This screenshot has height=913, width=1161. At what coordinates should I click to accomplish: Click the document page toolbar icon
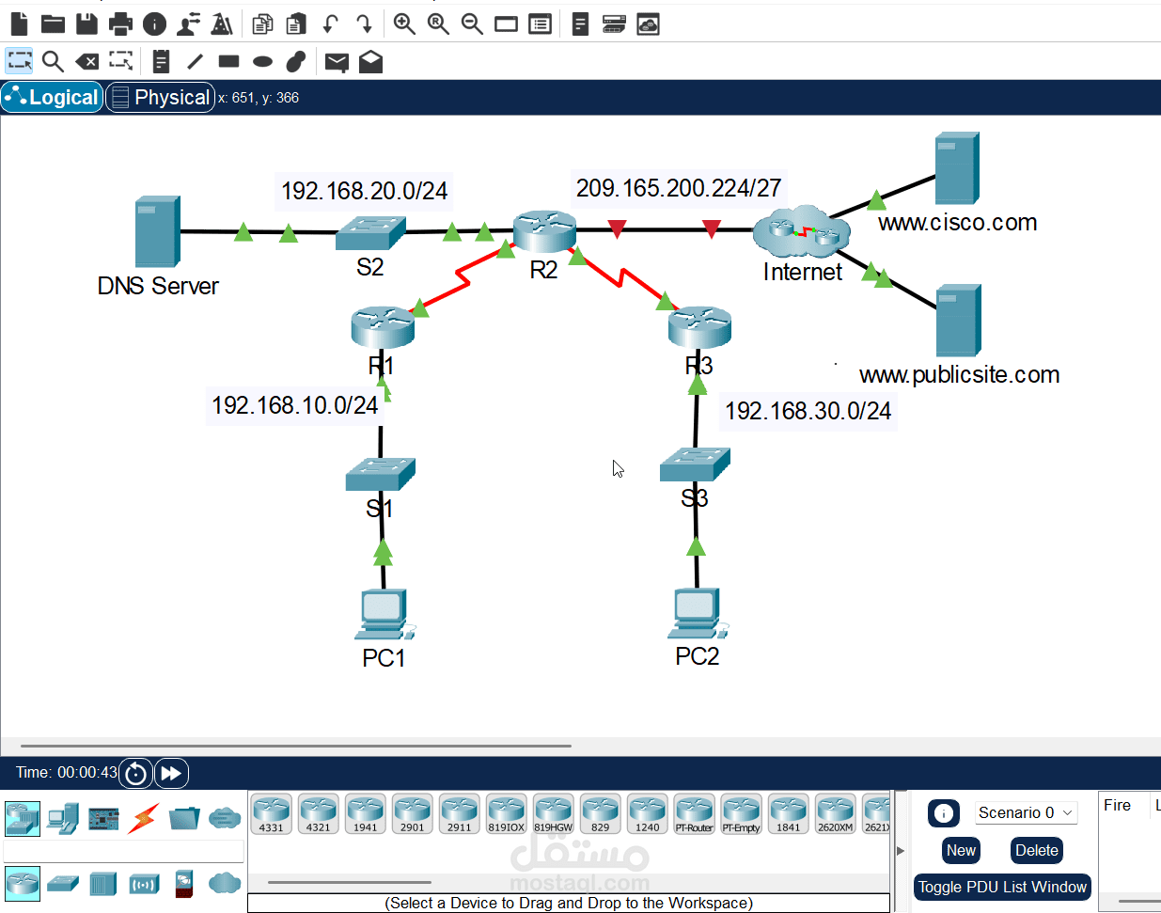click(x=580, y=24)
